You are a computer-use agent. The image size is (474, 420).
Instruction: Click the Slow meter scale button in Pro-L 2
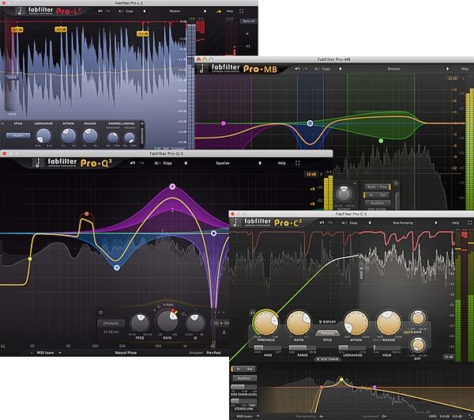[249, 21]
